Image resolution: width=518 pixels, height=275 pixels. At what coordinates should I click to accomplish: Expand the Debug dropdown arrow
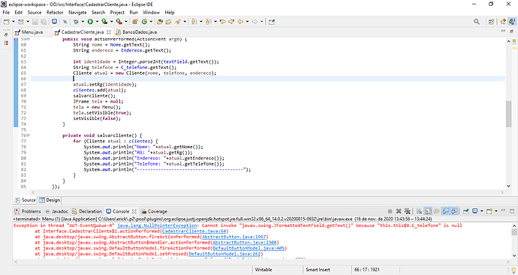[83, 22]
